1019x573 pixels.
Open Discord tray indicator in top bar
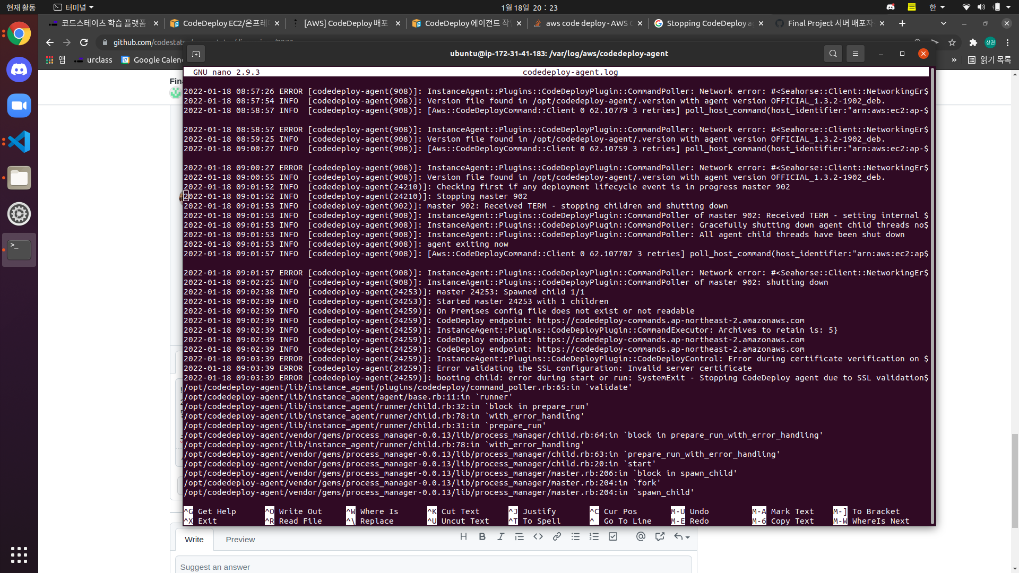tap(891, 7)
